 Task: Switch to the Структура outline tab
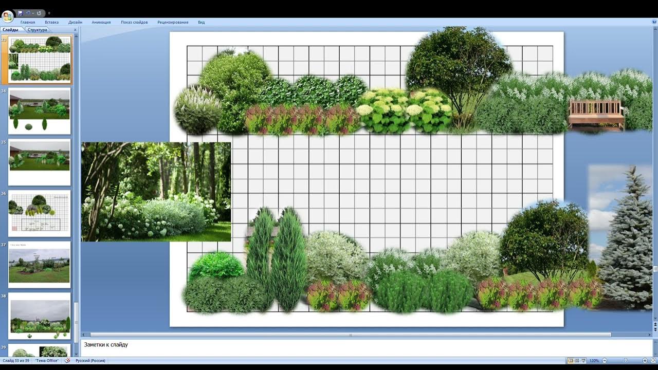pos(38,30)
